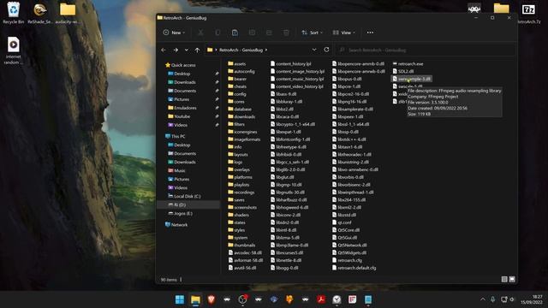Viewport: 548px width, 308px height.
Task: Go up one folder level arrow
Action: tap(197, 50)
